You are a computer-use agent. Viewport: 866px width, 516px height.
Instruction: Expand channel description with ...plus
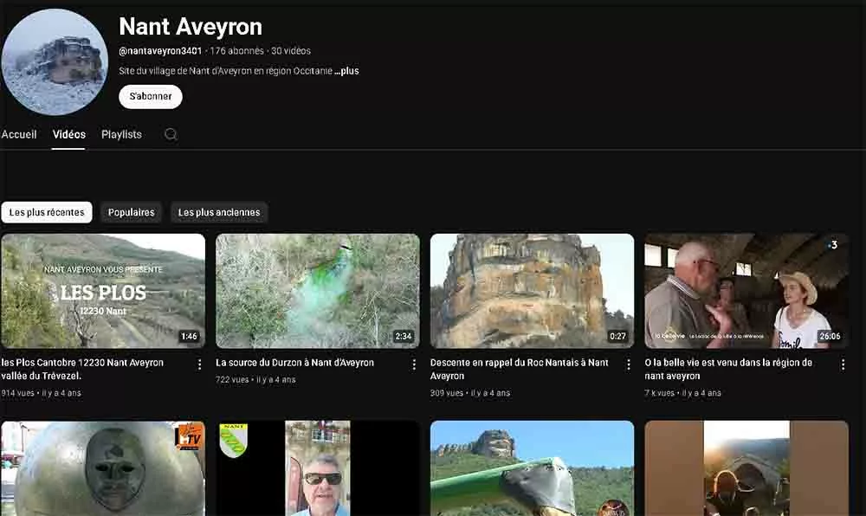pyautogui.click(x=346, y=71)
